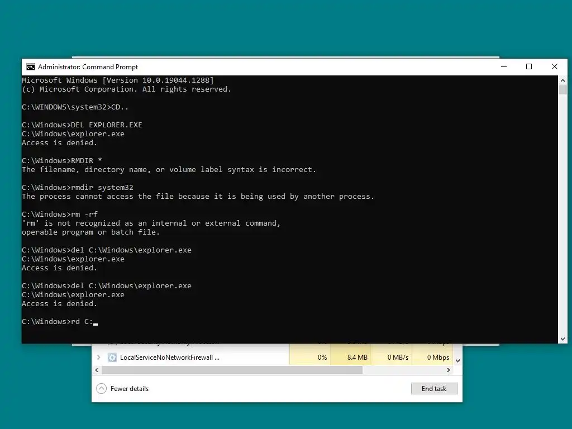Minimize the Command Prompt window
Screen dimensions: 572x429
[504, 67]
